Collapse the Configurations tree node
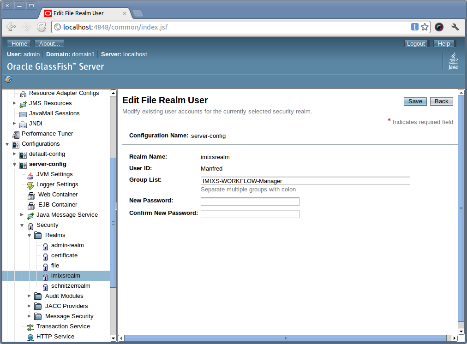The height and width of the screenshot is (344, 467). coord(7,144)
